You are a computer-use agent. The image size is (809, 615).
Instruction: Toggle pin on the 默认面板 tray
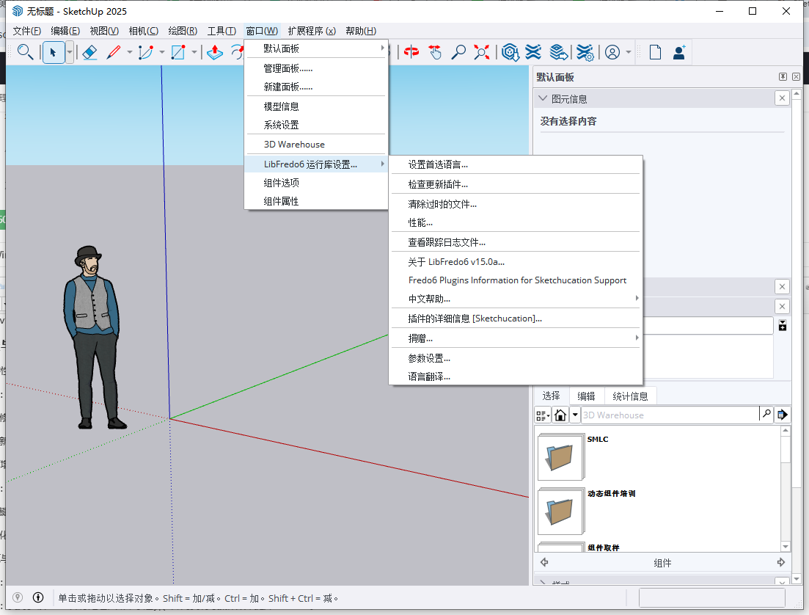pyautogui.click(x=783, y=77)
